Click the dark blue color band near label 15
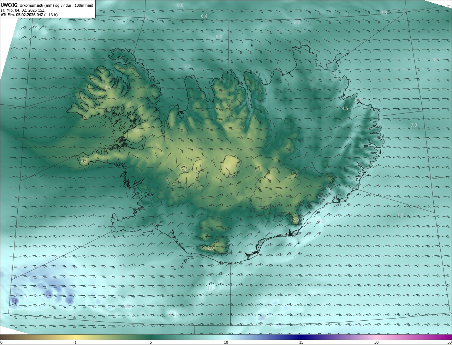The height and width of the screenshot is (345, 452). tap(301, 337)
